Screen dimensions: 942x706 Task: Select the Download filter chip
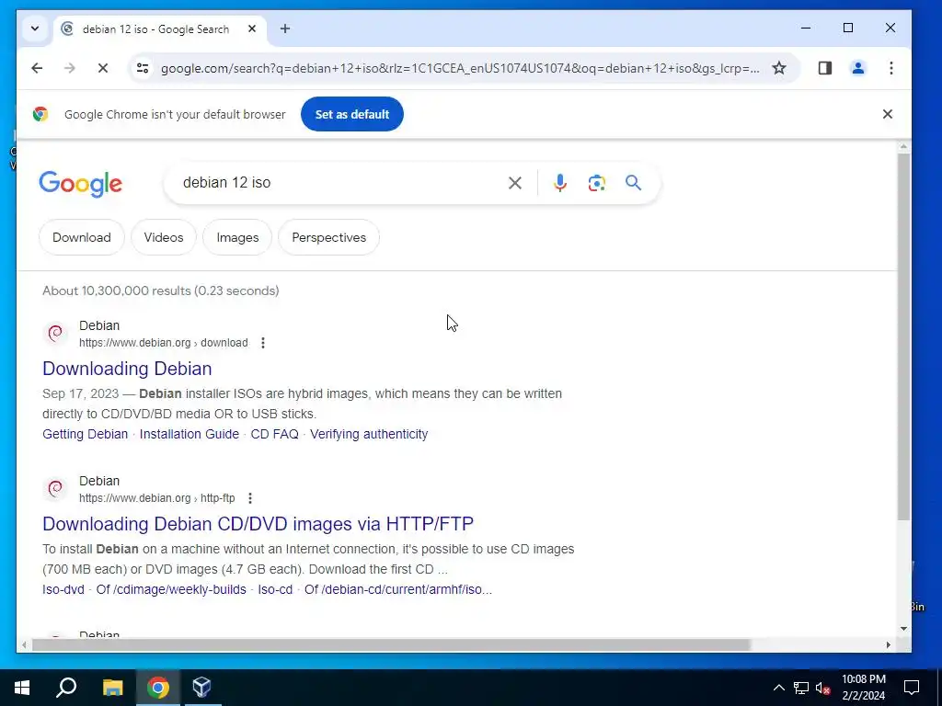pyautogui.click(x=82, y=237)
